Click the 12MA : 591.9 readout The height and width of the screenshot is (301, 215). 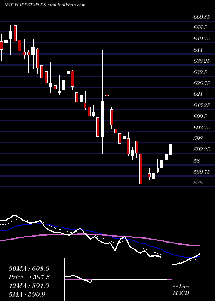29,286
